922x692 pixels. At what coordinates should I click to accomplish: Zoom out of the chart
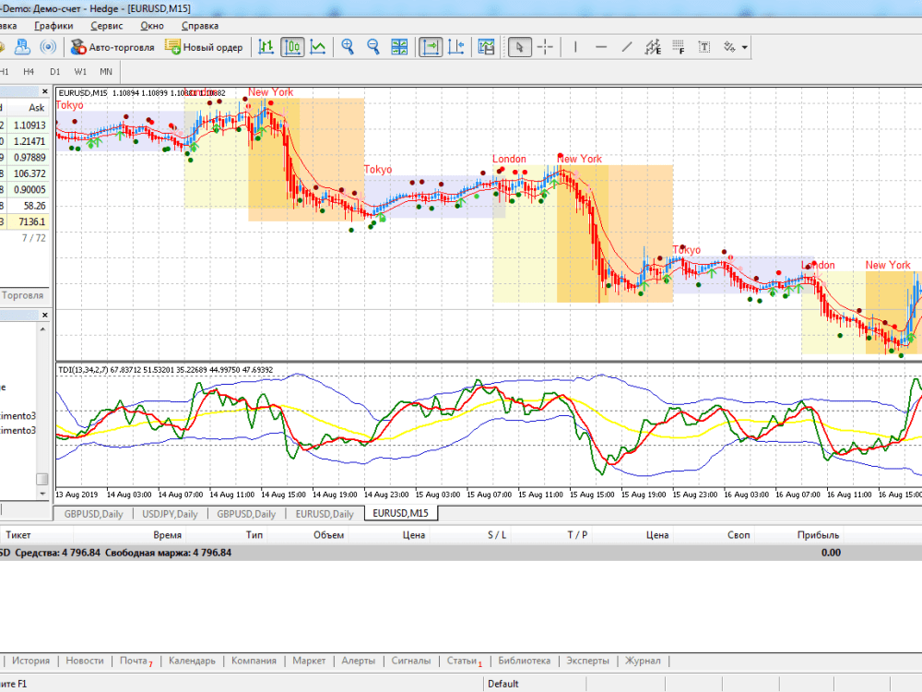pos(372,47)
